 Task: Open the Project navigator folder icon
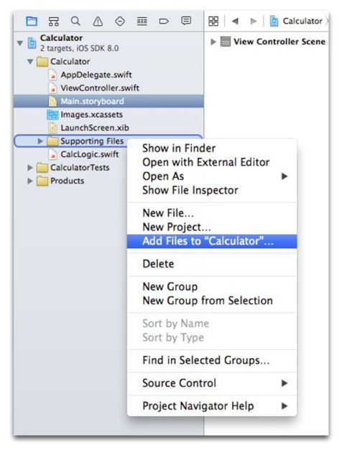click(32, 21)
